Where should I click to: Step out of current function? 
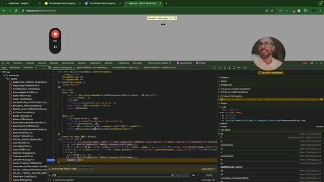234,68
